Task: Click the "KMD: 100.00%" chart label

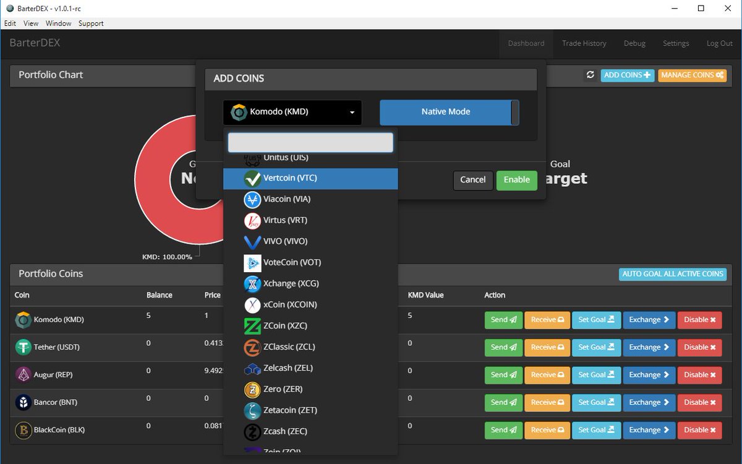Action: [167, 257]
